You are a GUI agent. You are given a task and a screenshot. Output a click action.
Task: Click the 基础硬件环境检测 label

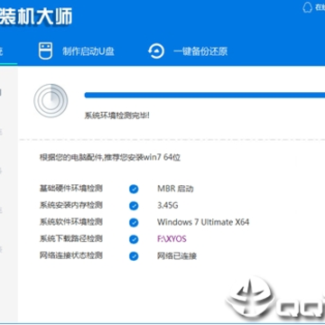click(71, 189)
